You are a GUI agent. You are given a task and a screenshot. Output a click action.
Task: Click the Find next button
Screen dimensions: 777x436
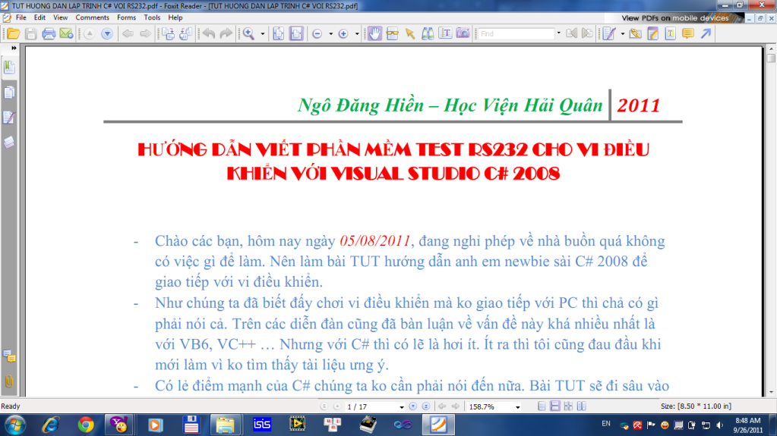point(587,33)
